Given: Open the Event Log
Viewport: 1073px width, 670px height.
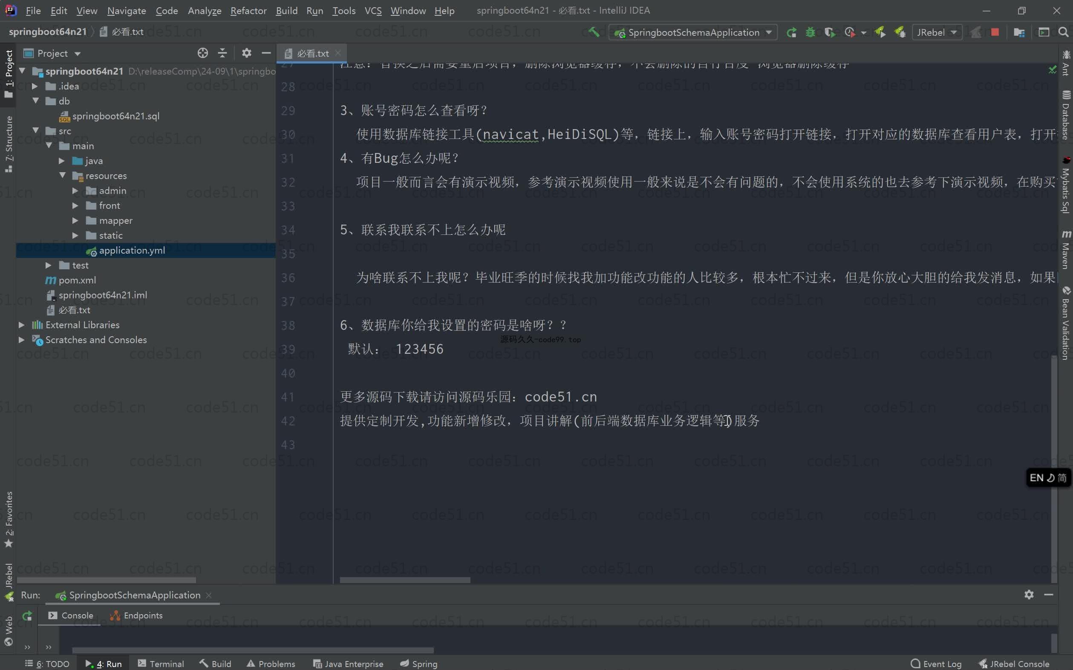Looking at the screenshot, I should 936,663.
